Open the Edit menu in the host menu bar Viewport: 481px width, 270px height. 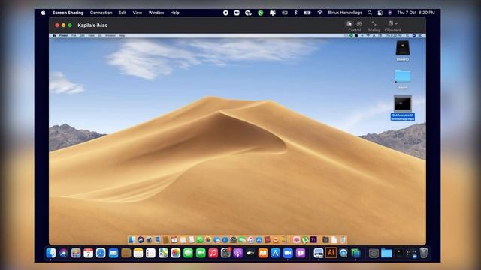point(123,13)
